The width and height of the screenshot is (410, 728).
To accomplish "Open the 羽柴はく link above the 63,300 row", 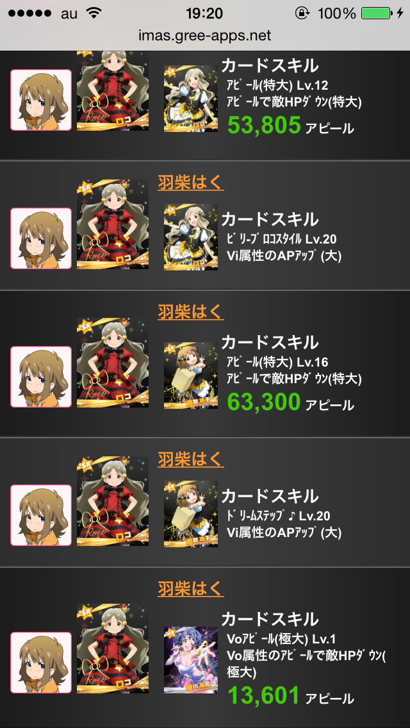I will coord(191,311).
